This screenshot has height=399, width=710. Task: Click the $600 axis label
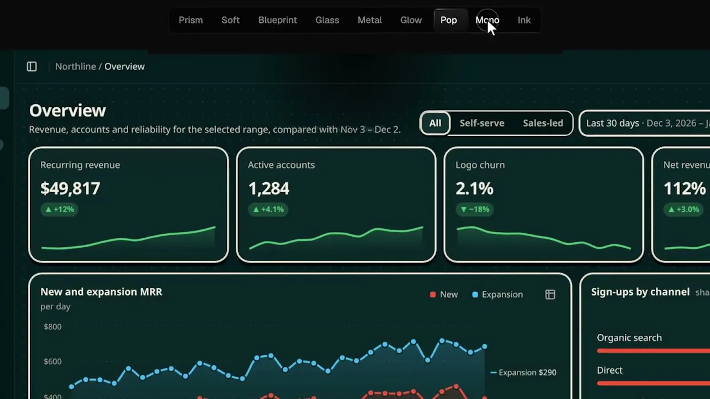point(52,361)
